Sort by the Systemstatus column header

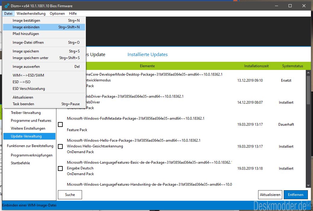tap(292, 66)
